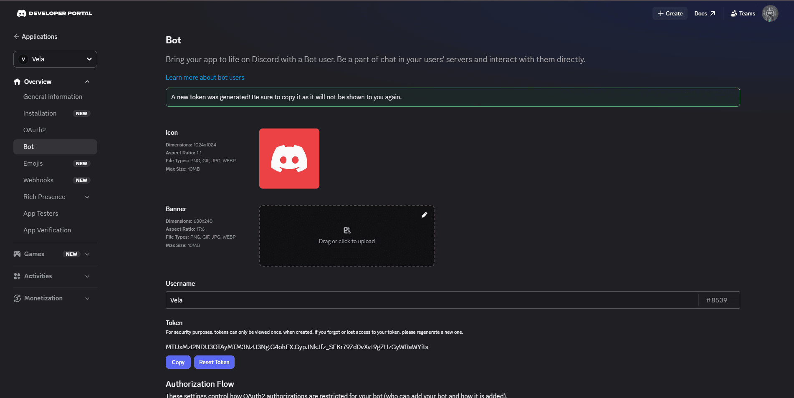This screenshot has width=794, height=398.
Task: Click the Activities icon in sidebar
Action: pos(17,276)
